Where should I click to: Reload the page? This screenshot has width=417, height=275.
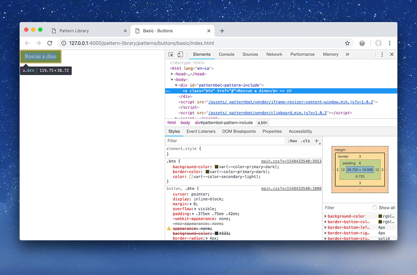(x=50, y=43)
